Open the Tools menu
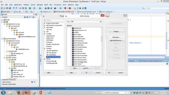Image resolution: width=169 pixels, height=95 pixels. 64,5
